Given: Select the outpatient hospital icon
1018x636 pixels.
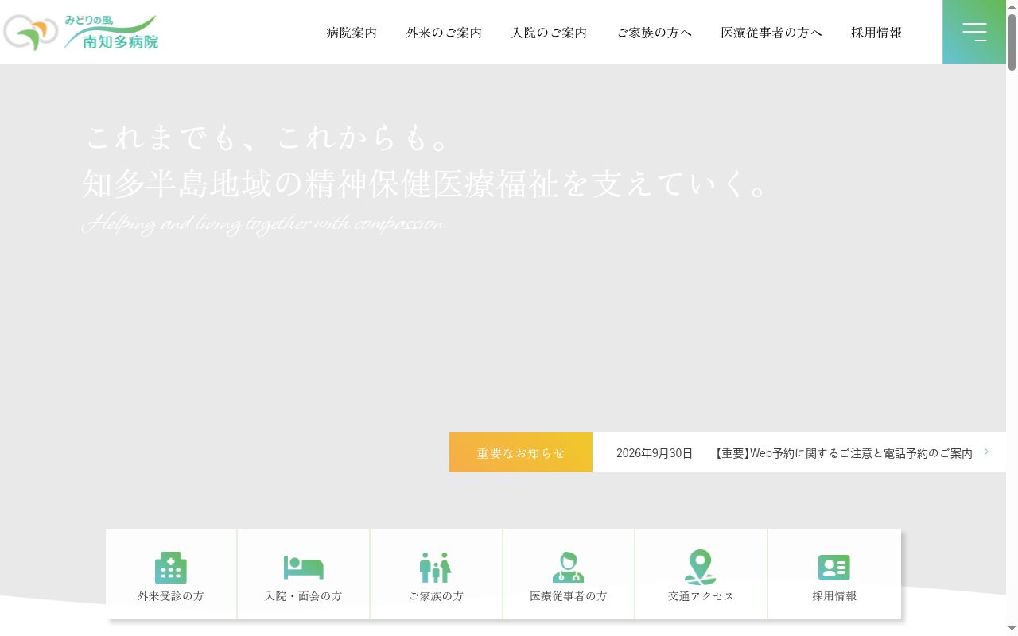Looking at the screenshot, I should tap(171, 568).
